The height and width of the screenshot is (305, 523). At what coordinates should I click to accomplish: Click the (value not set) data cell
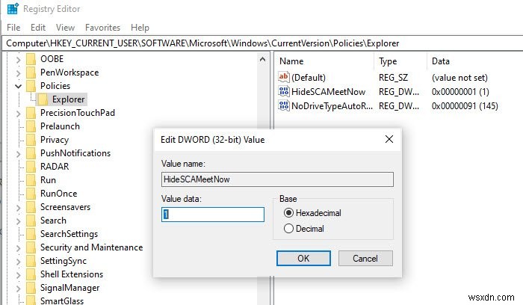(x=459, y=78)
